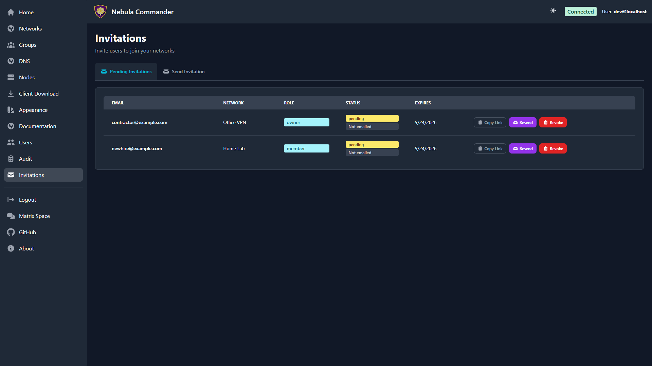The width and height of the screenshot is (652, 366).
Task: Click the About info icon
Action: 11,248
